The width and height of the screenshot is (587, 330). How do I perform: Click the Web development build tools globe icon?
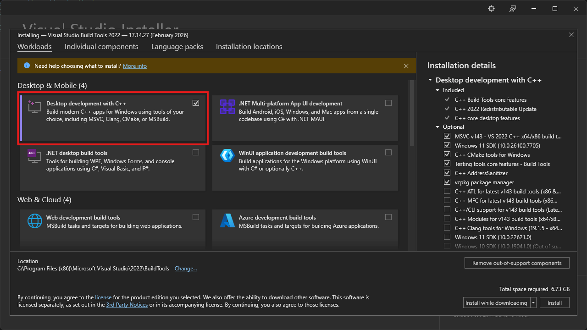click(35, 220)
